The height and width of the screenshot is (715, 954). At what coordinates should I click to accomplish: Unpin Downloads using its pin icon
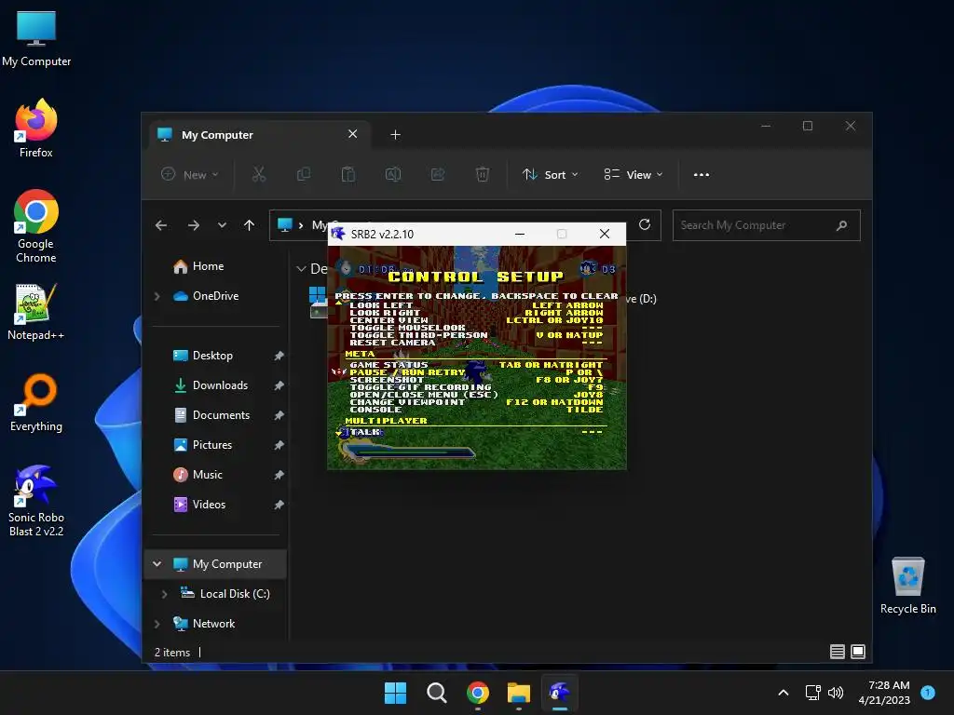pos(279,385)
